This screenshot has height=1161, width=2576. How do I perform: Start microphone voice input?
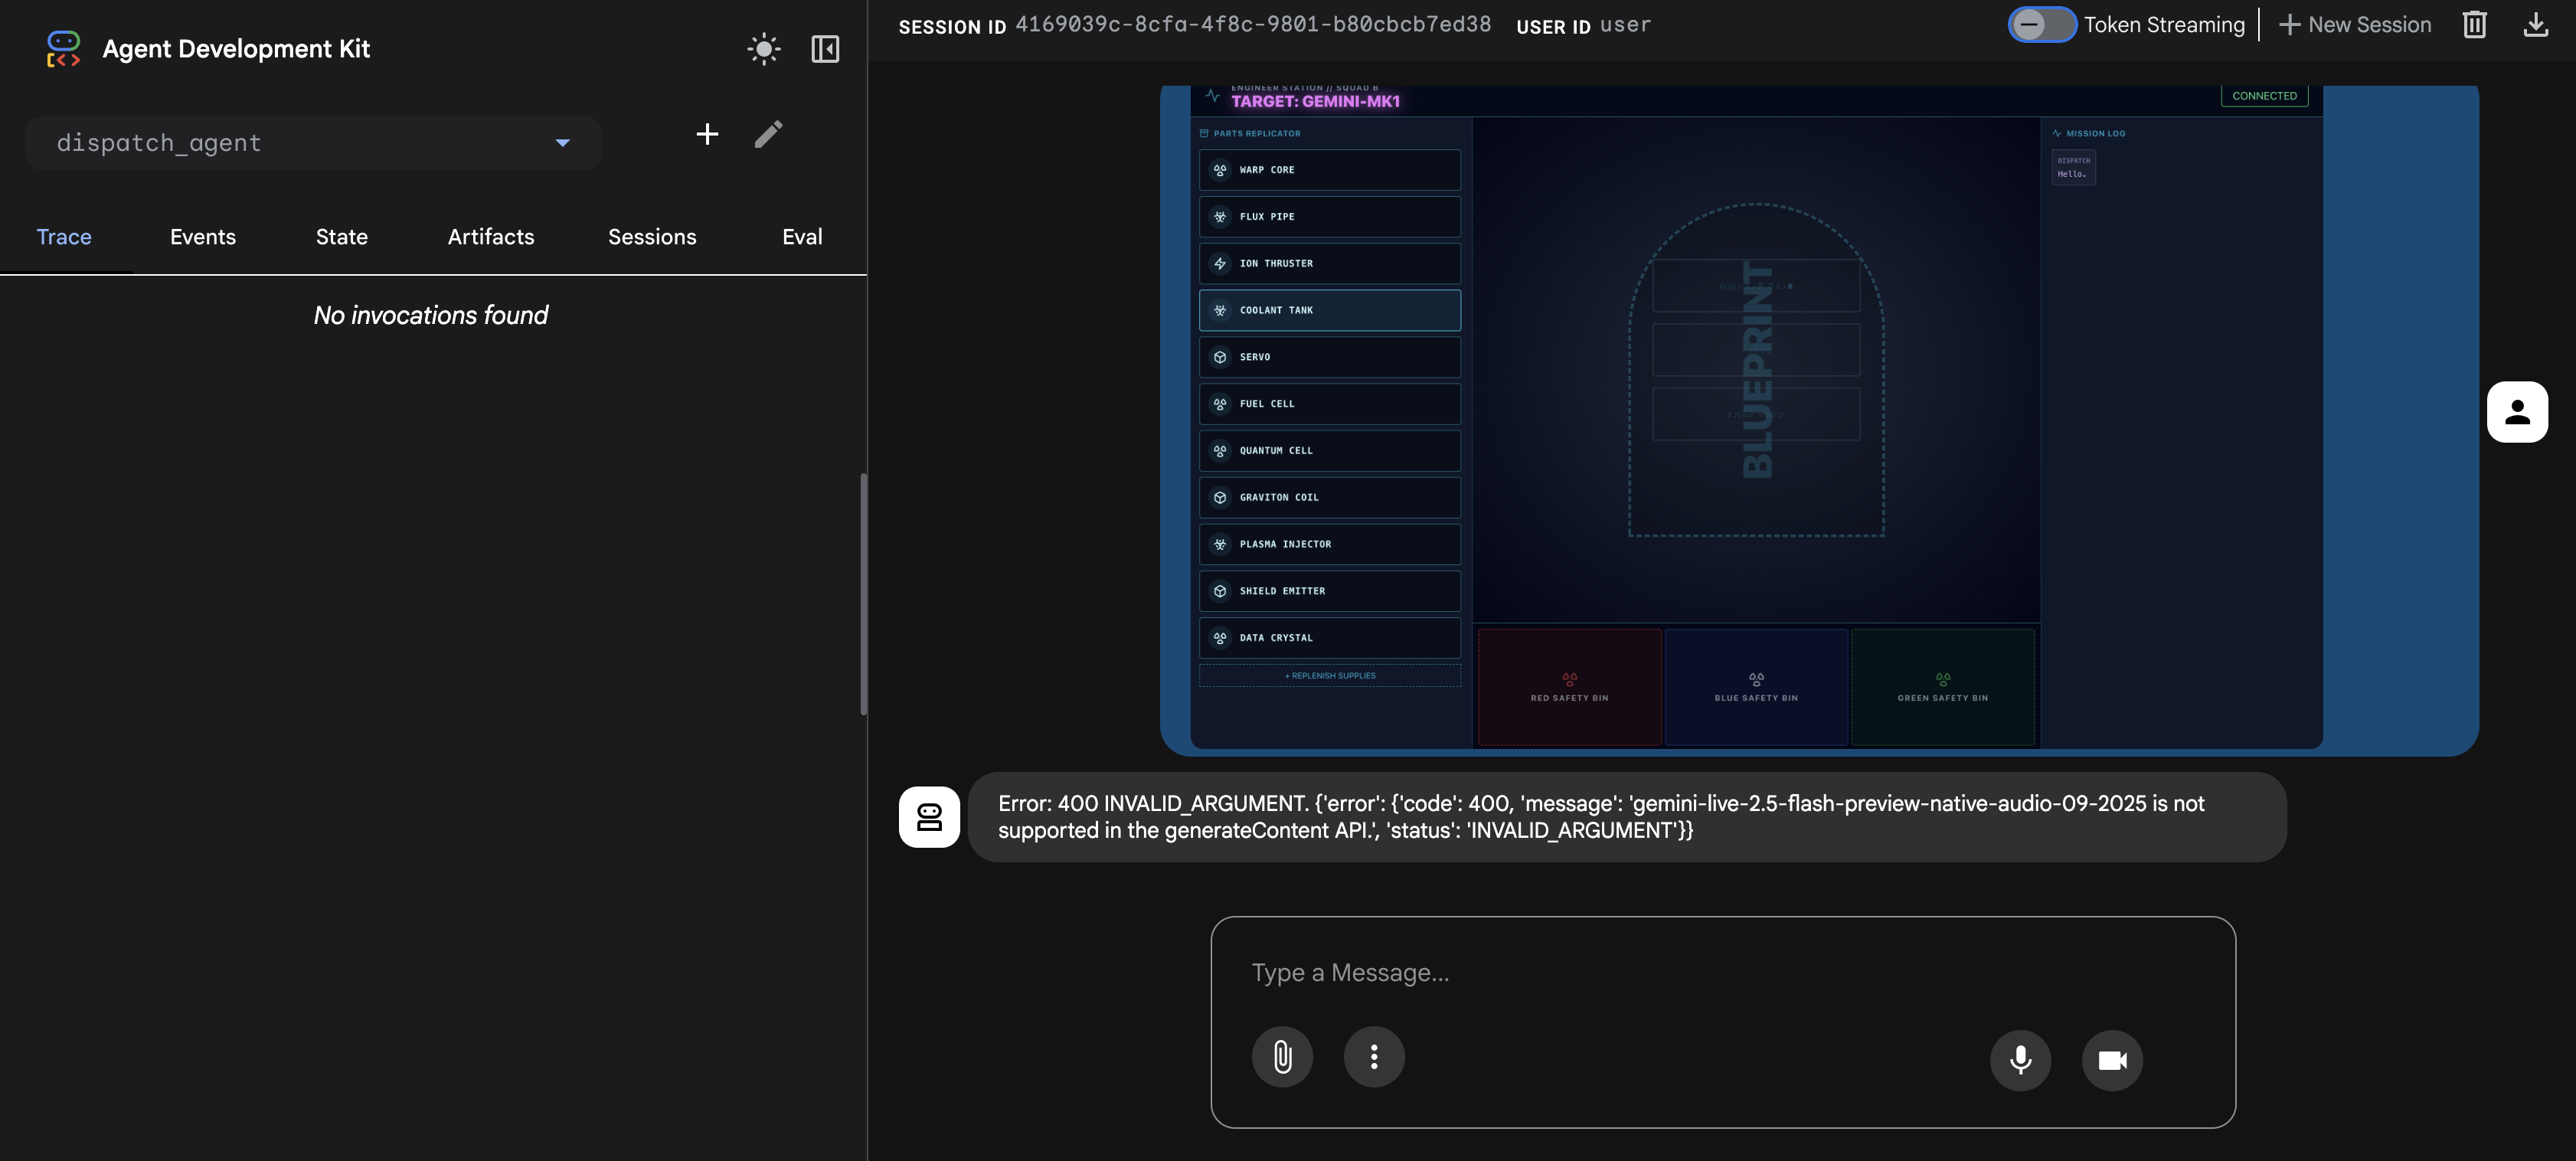(2020, 1060)
